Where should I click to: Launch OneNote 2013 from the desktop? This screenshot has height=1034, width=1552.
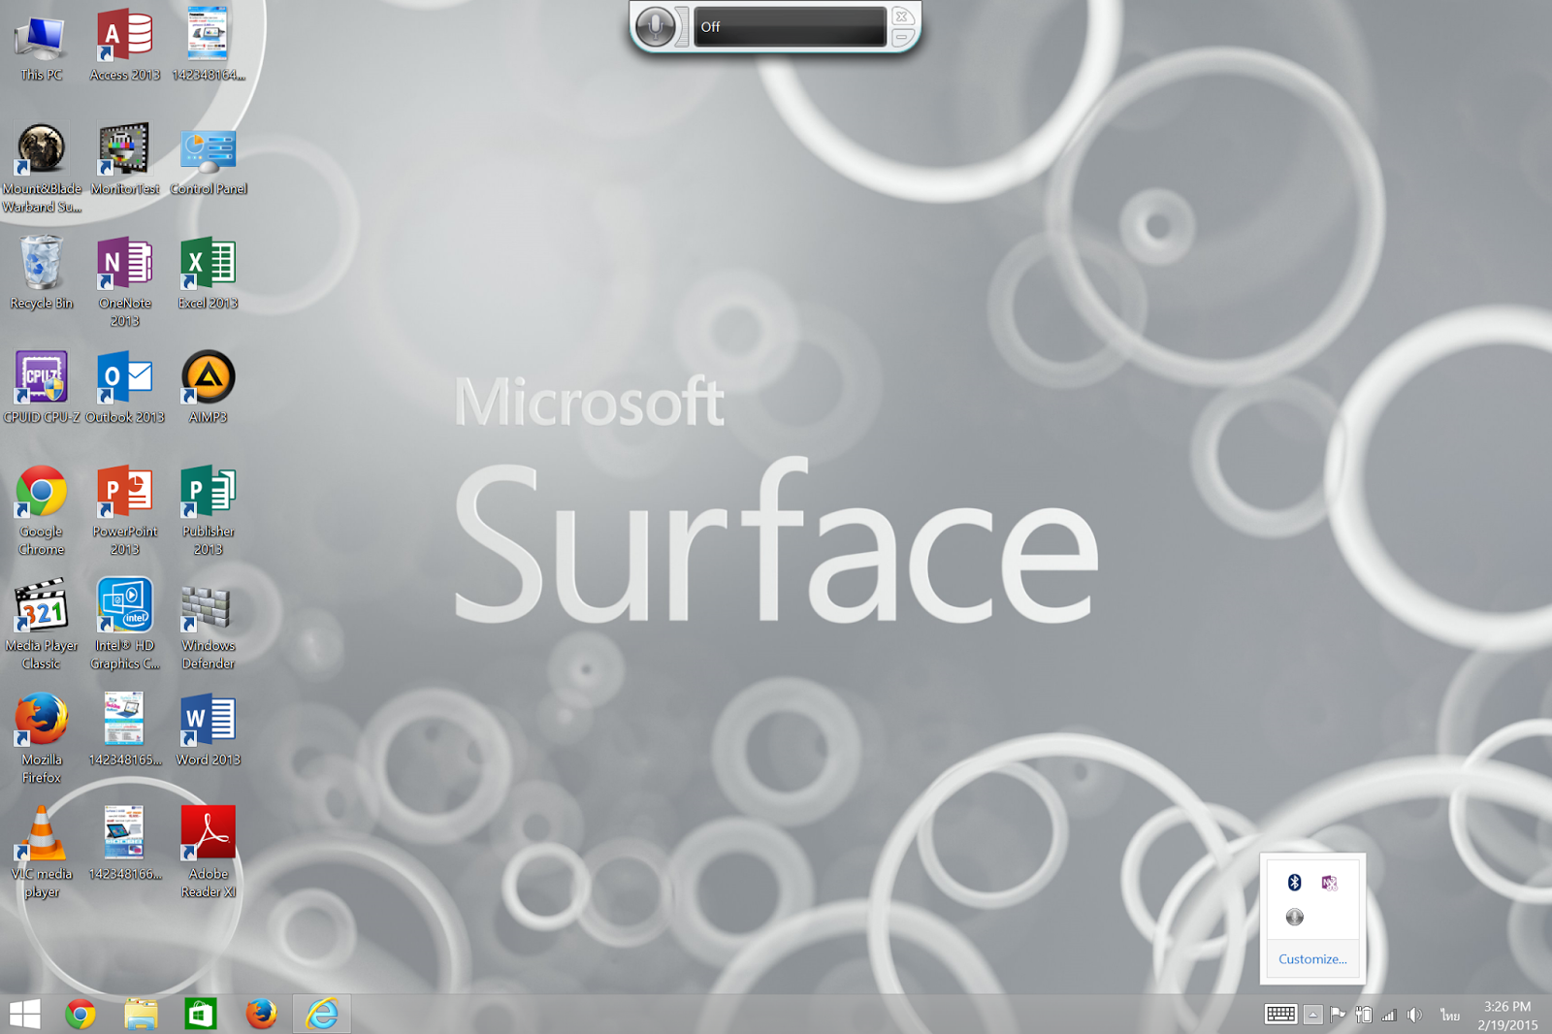coord(124,282)
